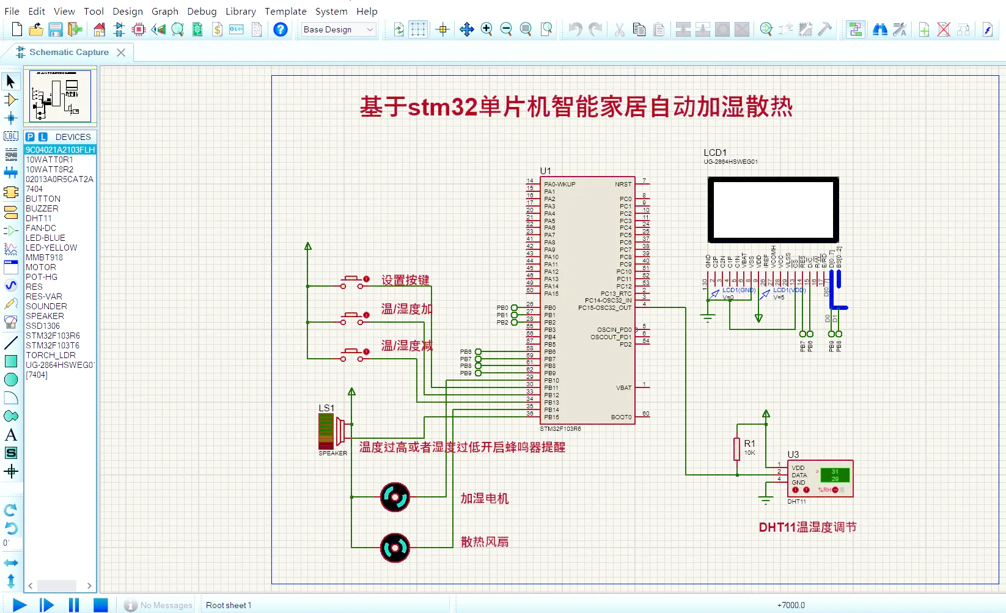The image size is (1006, 613).
Task: Click the overview schematic thumbnail
Action: [60, 96]
